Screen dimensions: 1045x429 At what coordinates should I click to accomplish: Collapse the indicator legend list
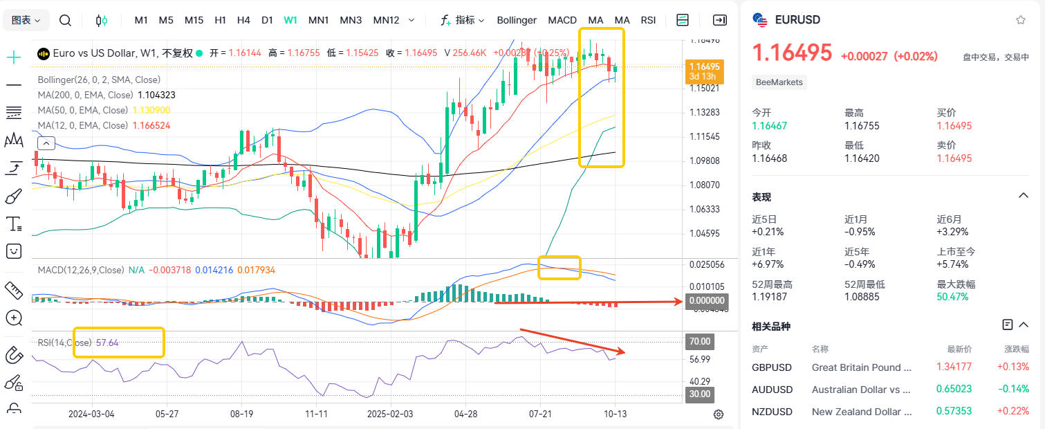click(46, 143)
